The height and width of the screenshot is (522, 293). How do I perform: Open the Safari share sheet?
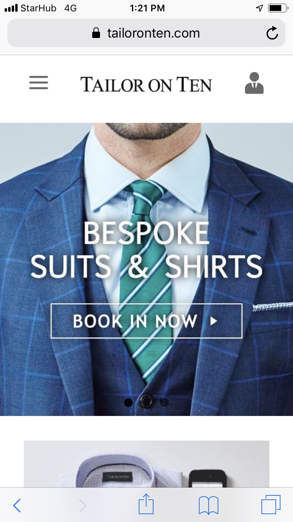pos(146,504)
